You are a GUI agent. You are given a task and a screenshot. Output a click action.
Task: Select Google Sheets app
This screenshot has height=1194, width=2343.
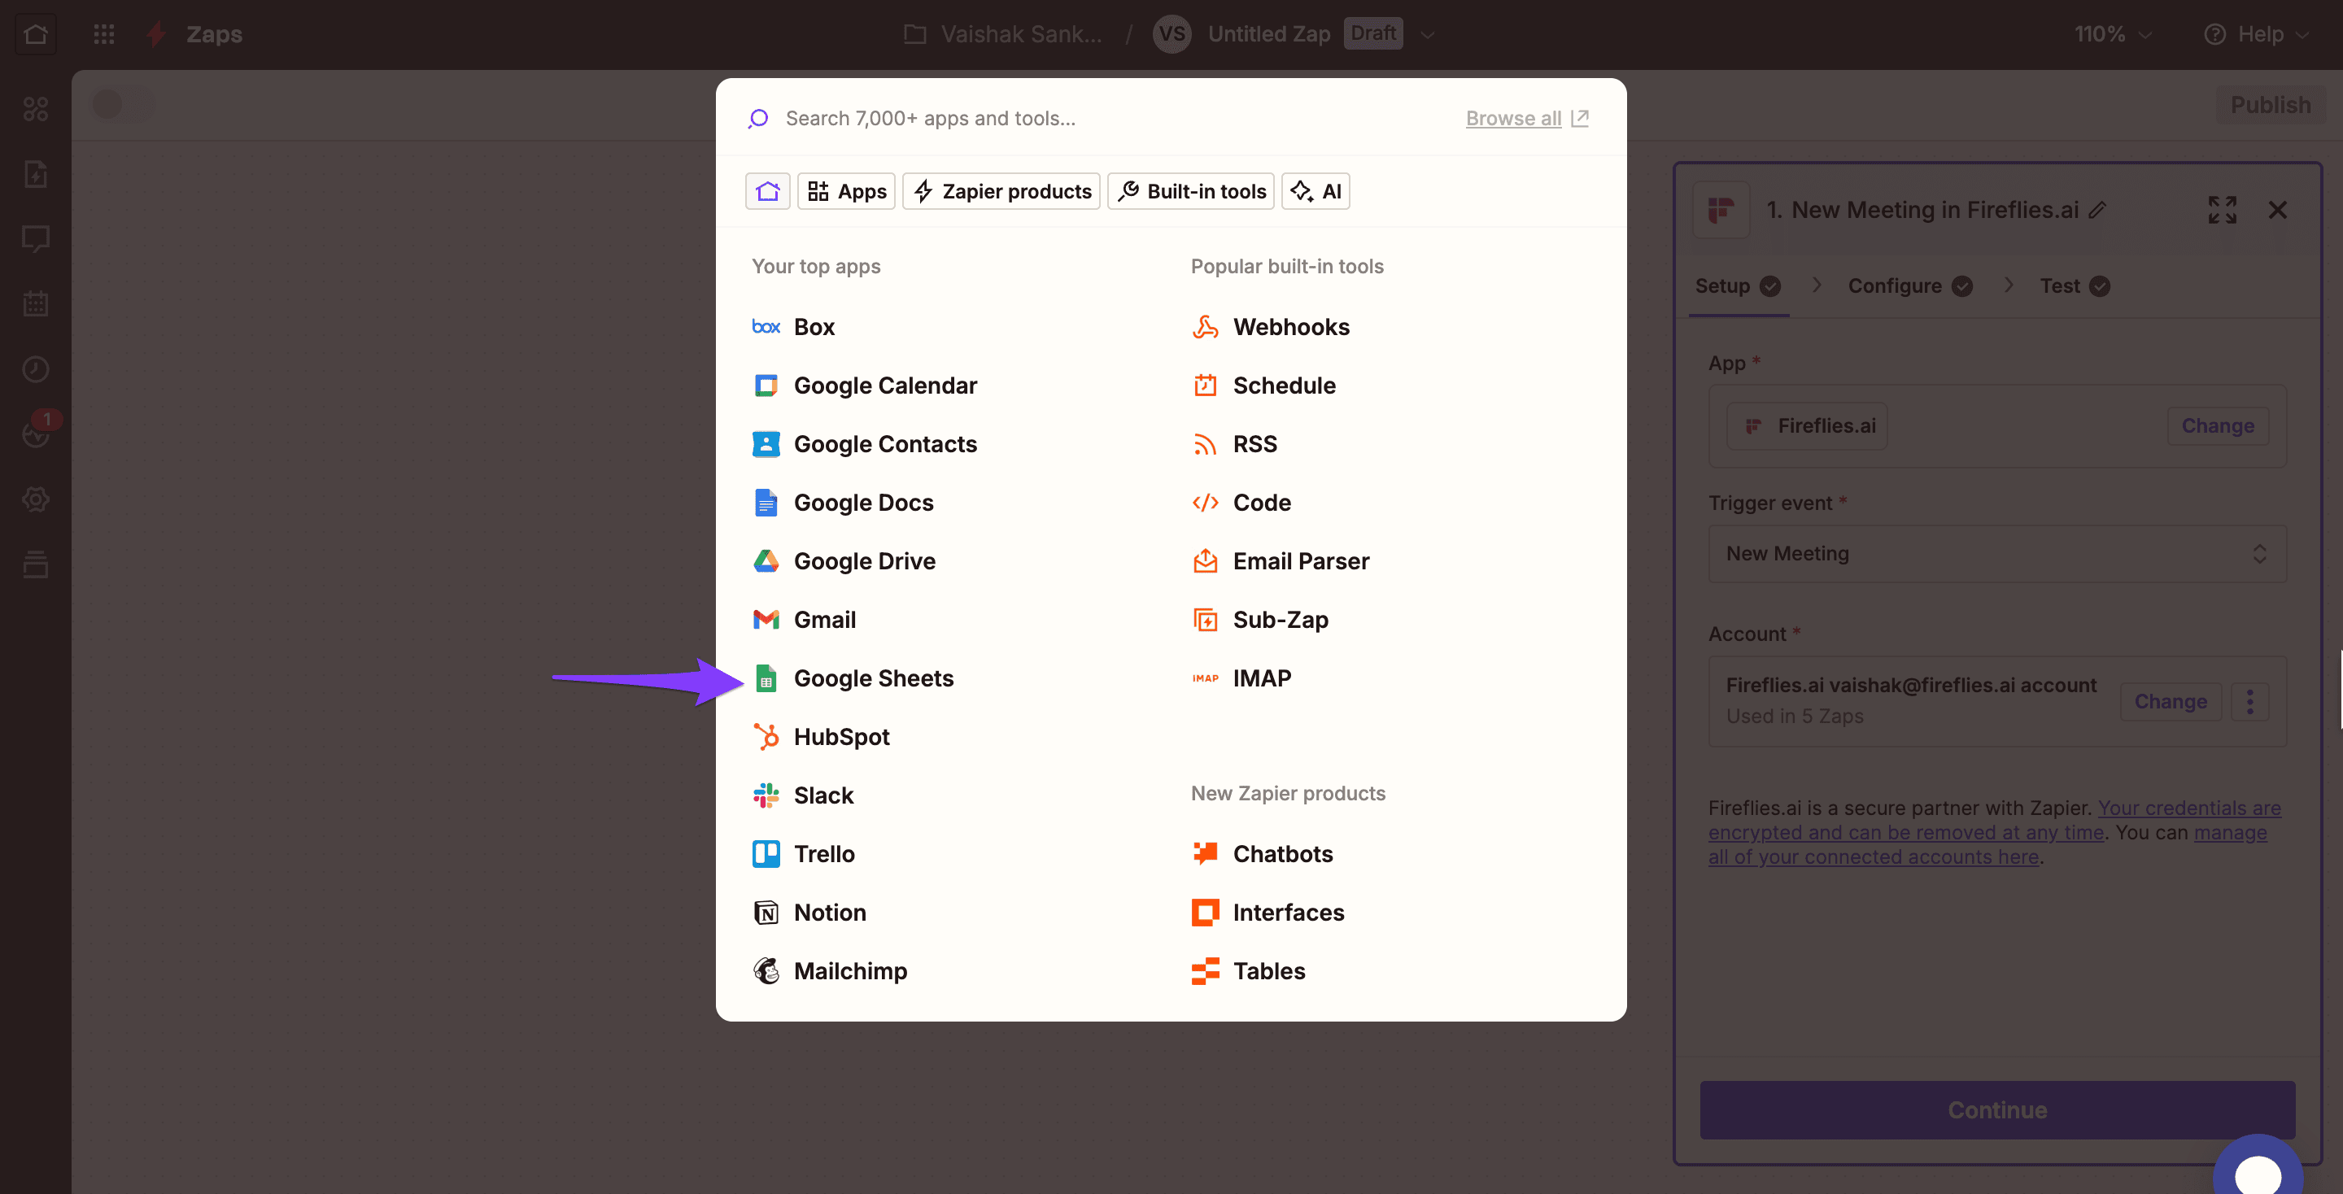click(x=853, y=678)
